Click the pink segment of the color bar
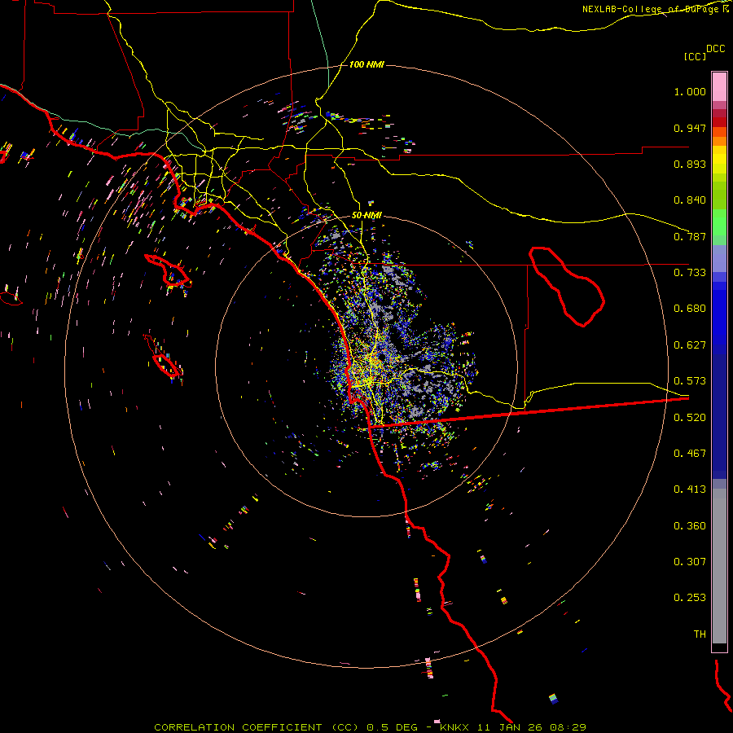The image size is (733, 733). click(x=719, y=87)
